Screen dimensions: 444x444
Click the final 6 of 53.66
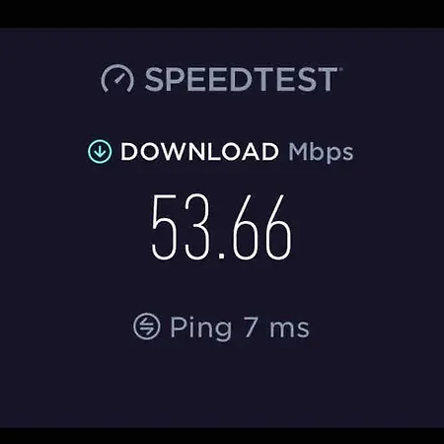[x=278, y=227]
